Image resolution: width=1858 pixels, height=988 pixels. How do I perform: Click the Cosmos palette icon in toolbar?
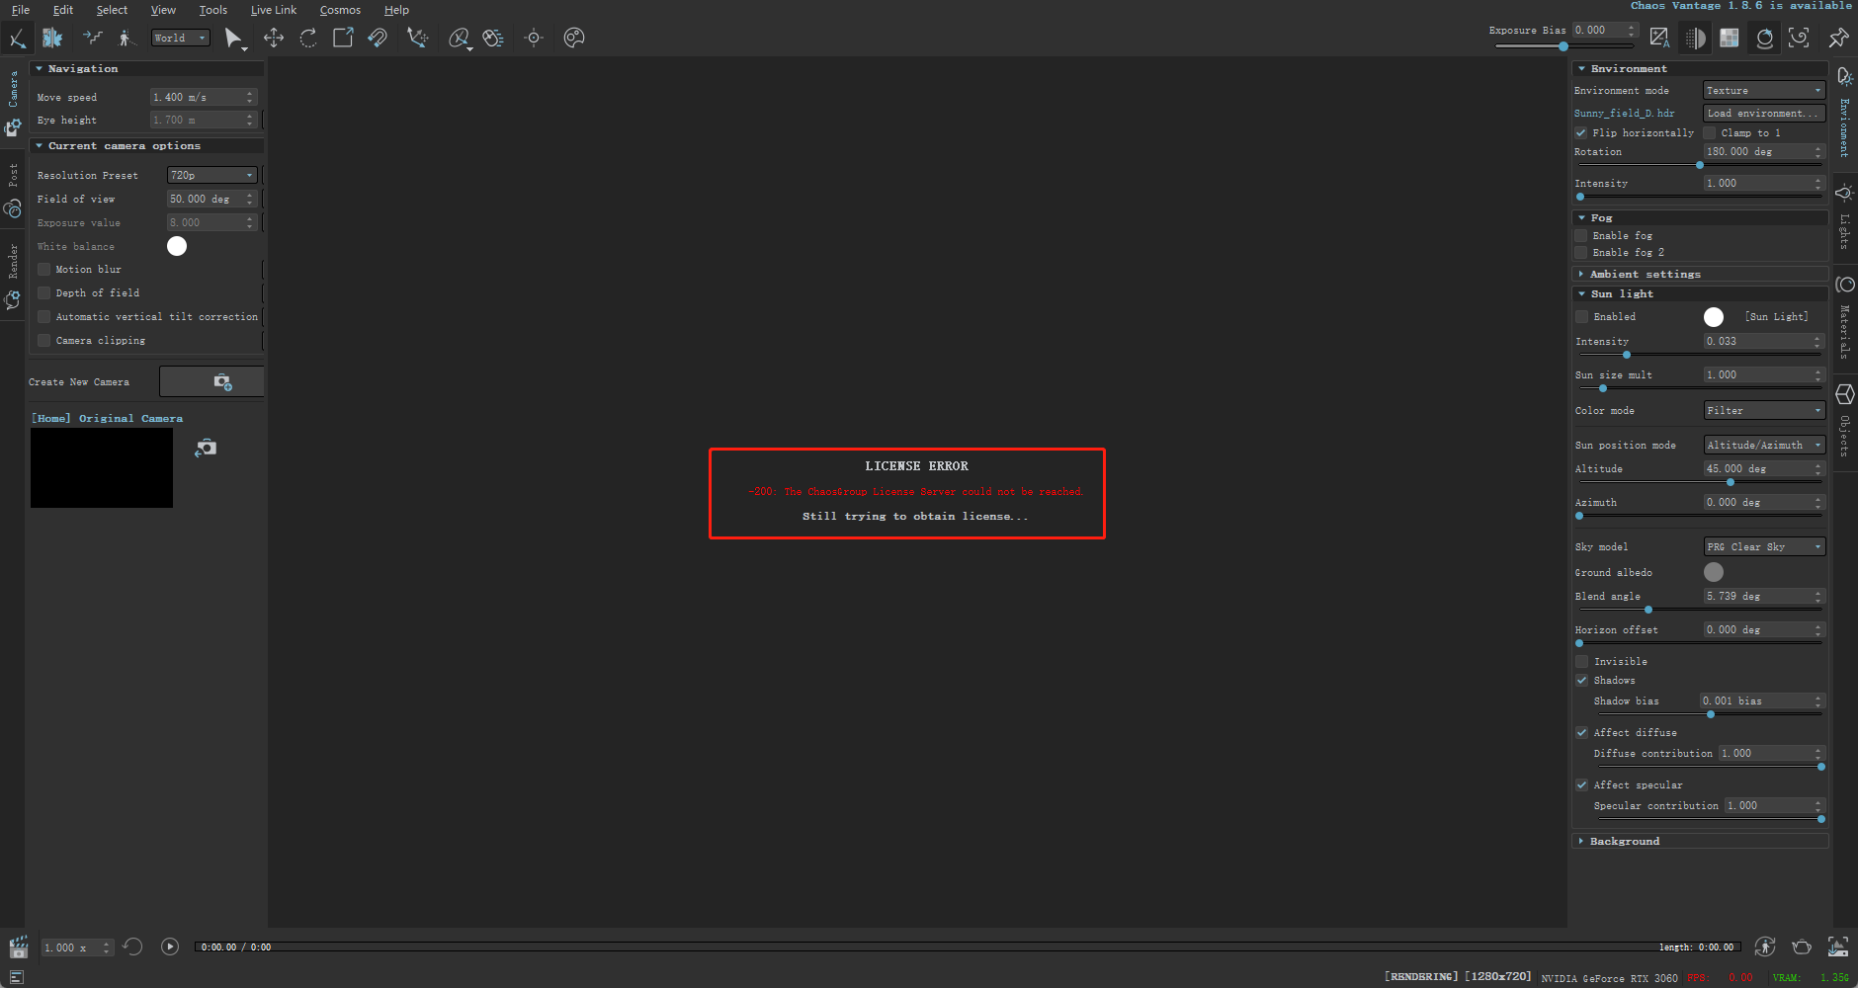pyautogui.click(x=574, y=38)
